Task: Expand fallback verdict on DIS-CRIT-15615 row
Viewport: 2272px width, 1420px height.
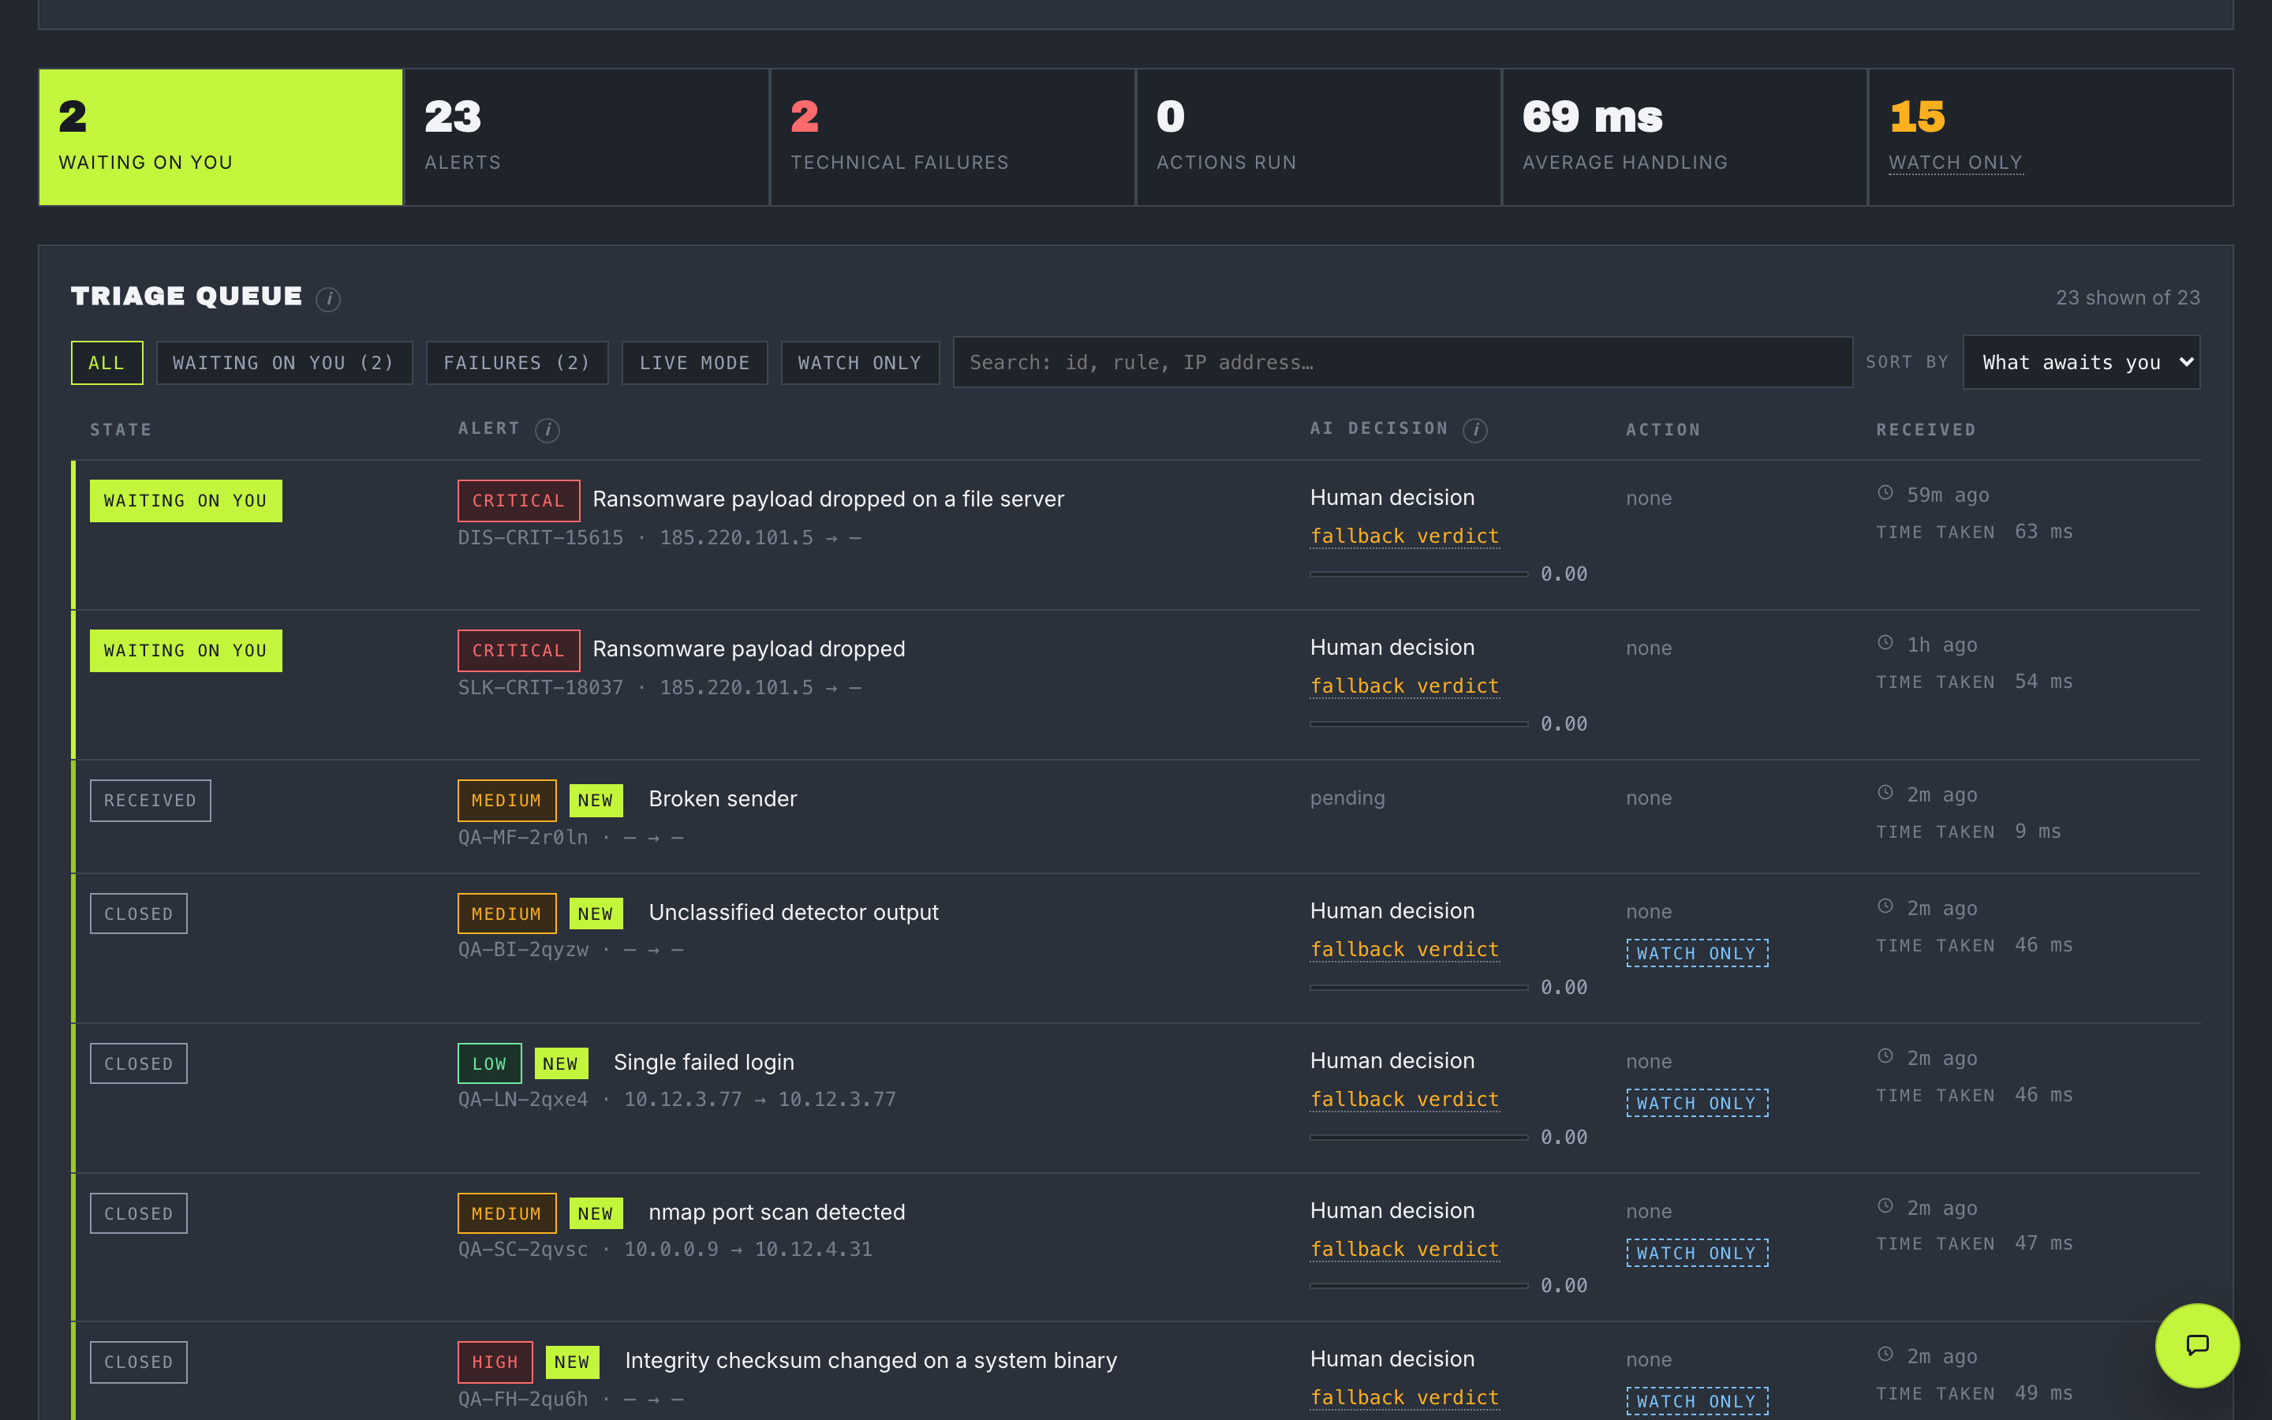Action: pyautogui.click(x=1404, y=536)
